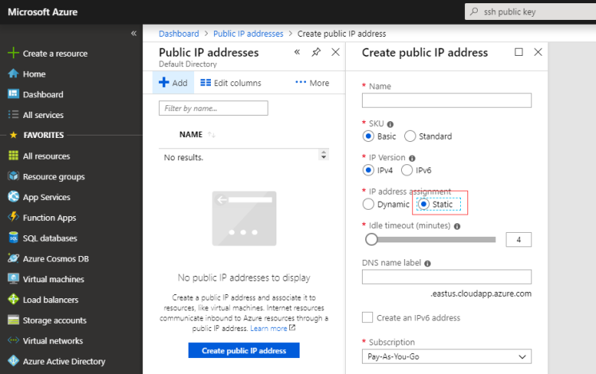This screenshot has width=596, height=374.
Task: Maximize the Create public IP address blade
Action: tap(519, 52)
